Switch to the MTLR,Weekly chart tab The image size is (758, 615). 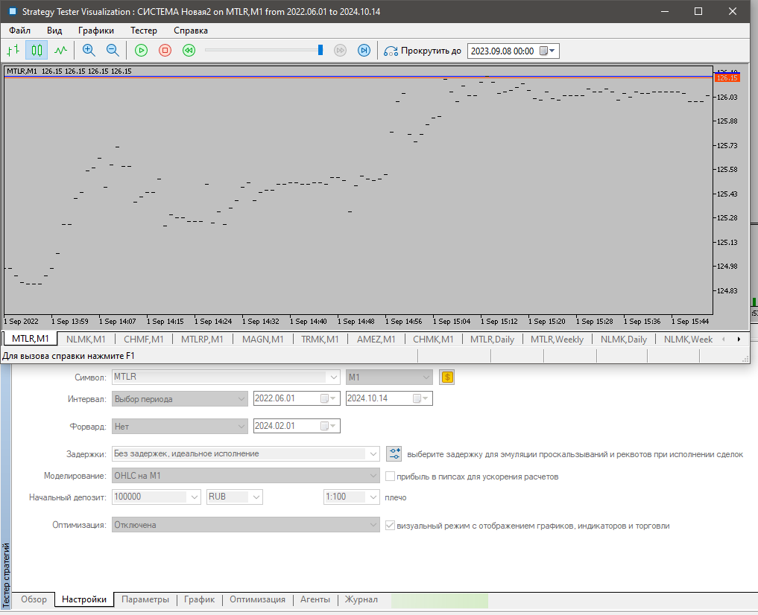pyautogui.click(x=557, y=340)
